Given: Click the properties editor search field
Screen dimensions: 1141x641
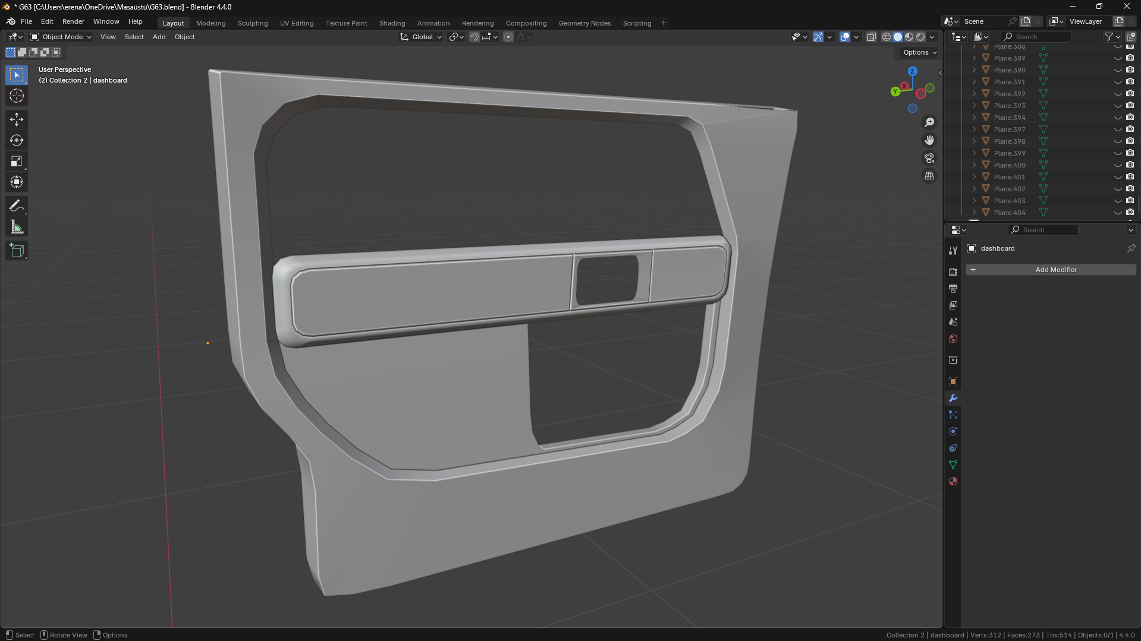Looking at the screenshot, I should pyautogui.click(x=1043, y=230).
